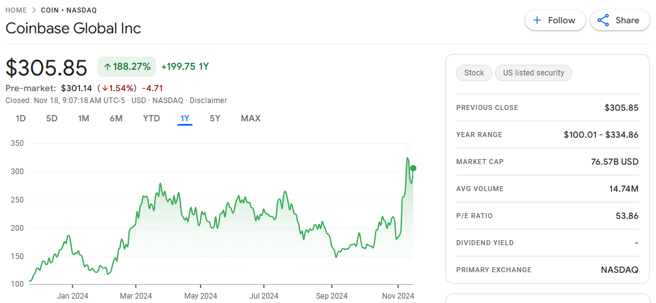Click the COIN • NASDAQ breadcrumb
Screen dimensions: 656x303
tap(69, 10)
